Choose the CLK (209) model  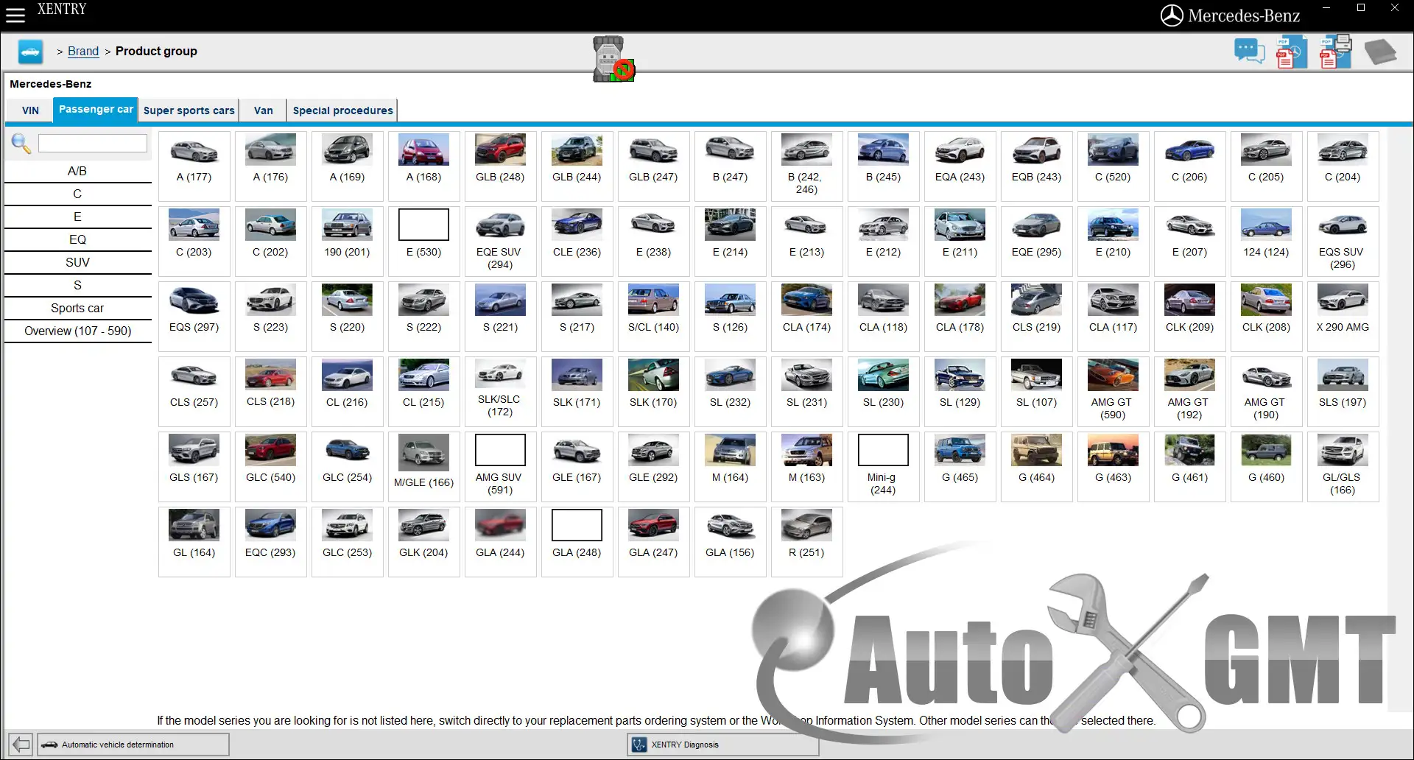[x=1190, y=317]
